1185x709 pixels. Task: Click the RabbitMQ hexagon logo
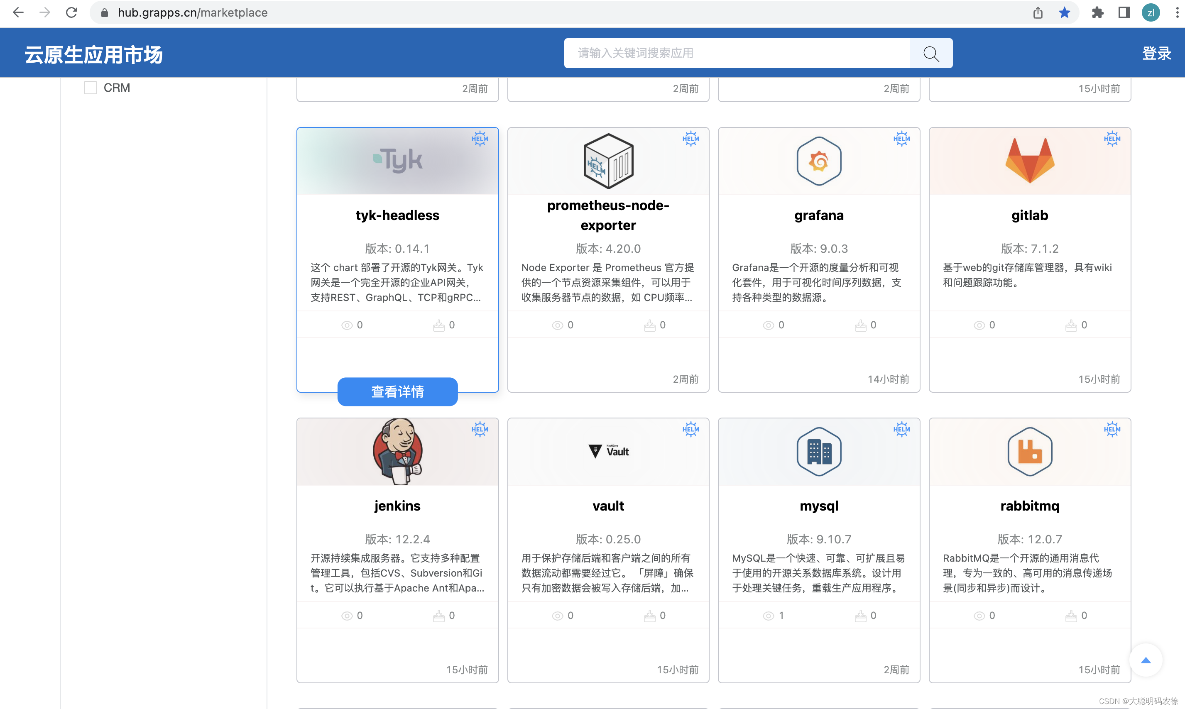tap(1030, 452)
